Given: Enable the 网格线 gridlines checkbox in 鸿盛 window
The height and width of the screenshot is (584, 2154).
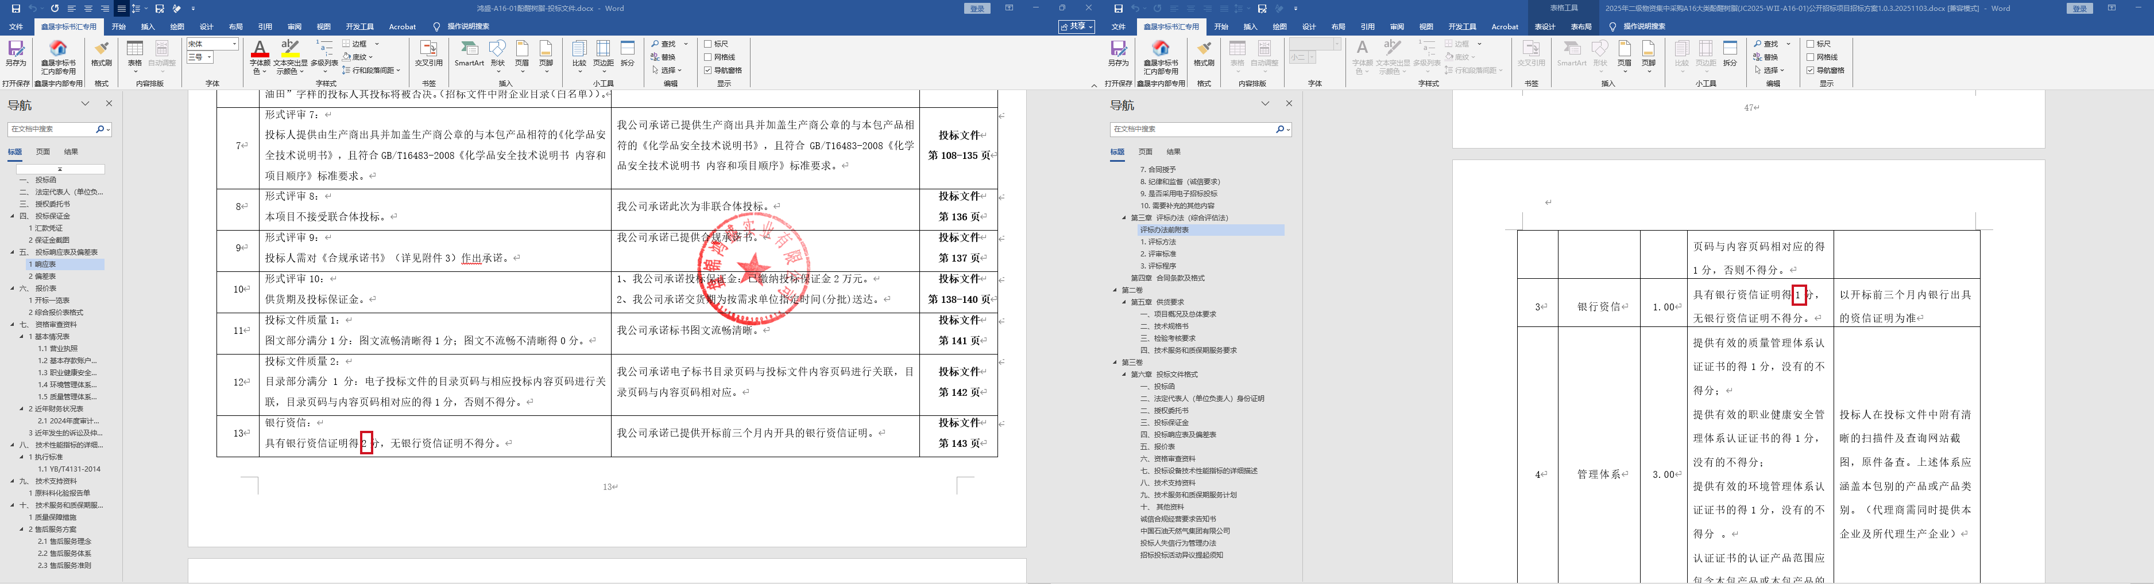Looking at the screenshot, I should (x=708, y=57).
